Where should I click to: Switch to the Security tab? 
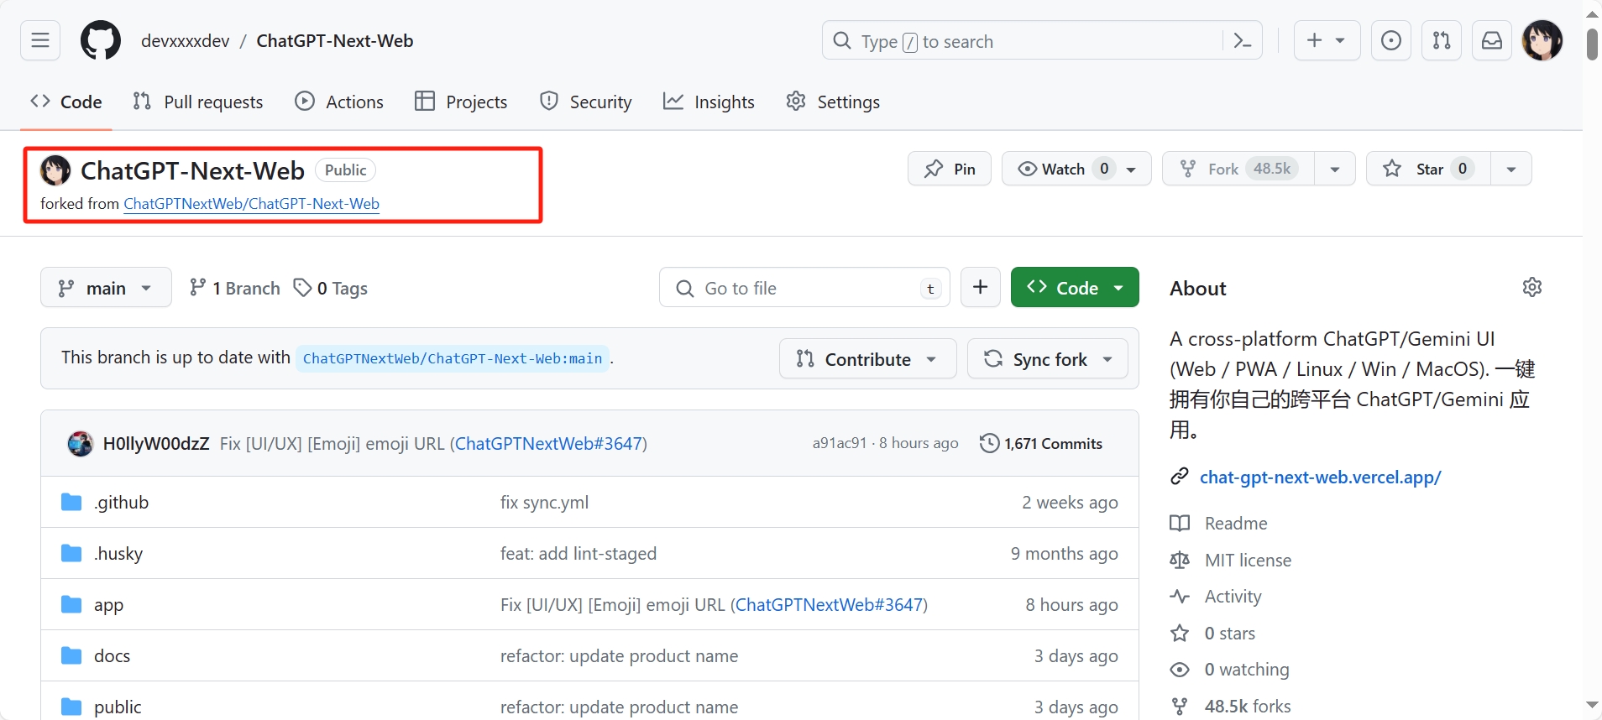(585, 102)
